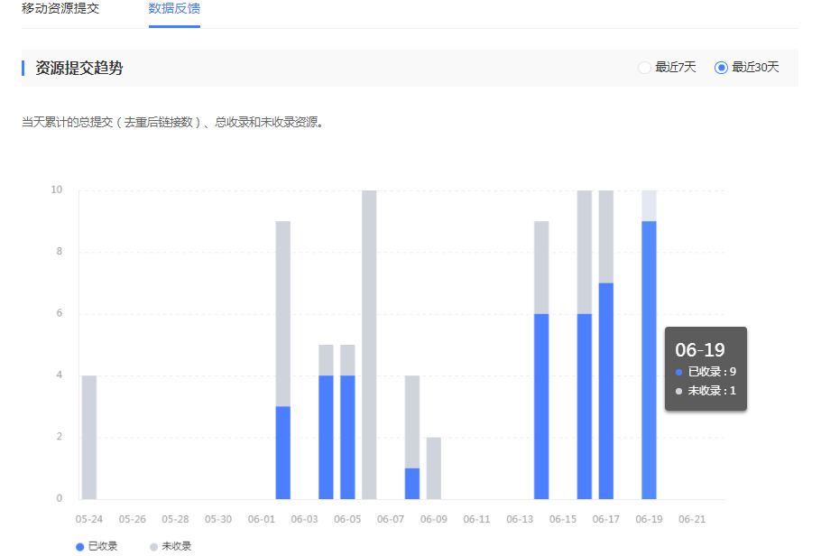The image size is (821, 556).
Task: Click the blue dot beside 已收录 legend
Action: click(78, 546)
